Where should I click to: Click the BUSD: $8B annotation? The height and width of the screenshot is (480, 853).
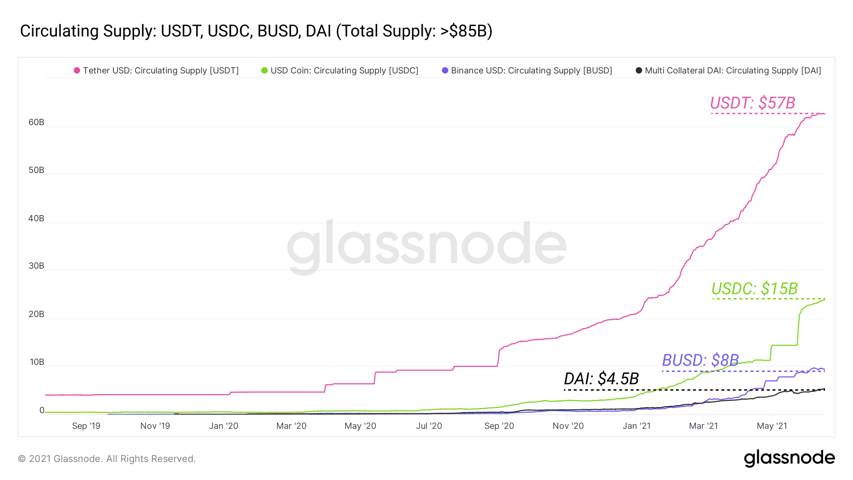click(x=700, y=360)
